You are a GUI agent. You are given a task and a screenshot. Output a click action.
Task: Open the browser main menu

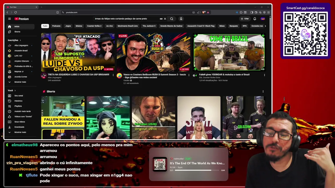pyautogui.click(x=269, y=12)
